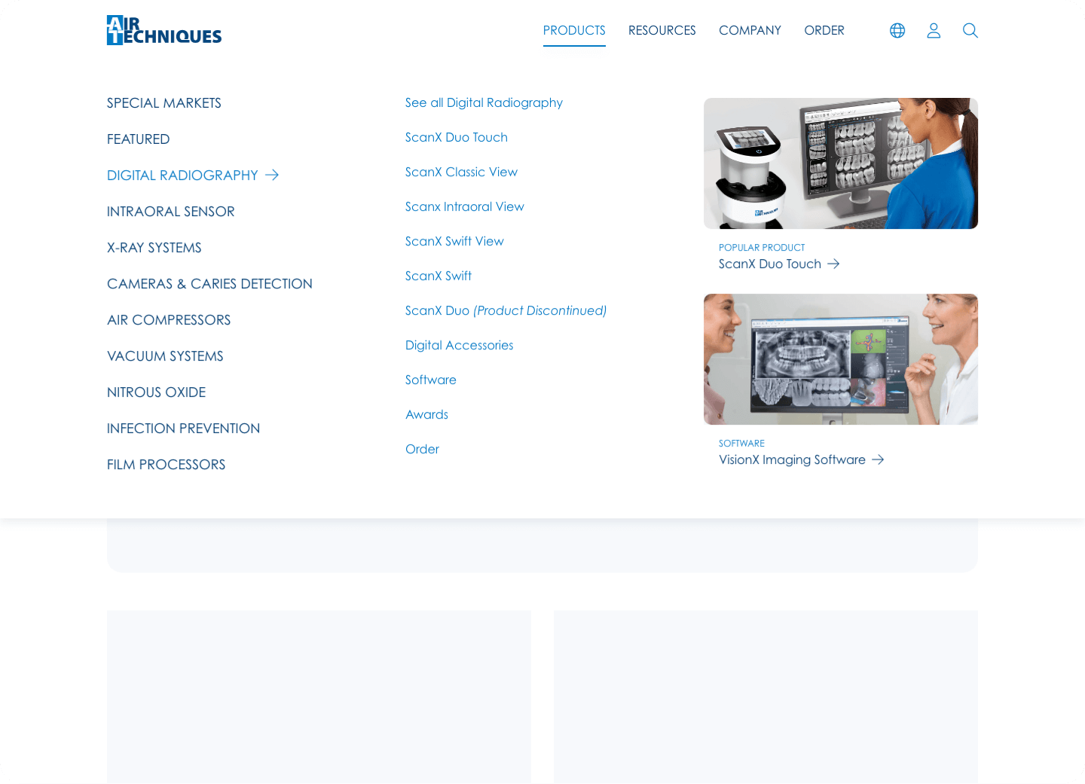Image resolution: width=1085 pixels, height=784 pixels.
Task: Select INFECTION PREVENTION category
Action: tap(183, 429)
